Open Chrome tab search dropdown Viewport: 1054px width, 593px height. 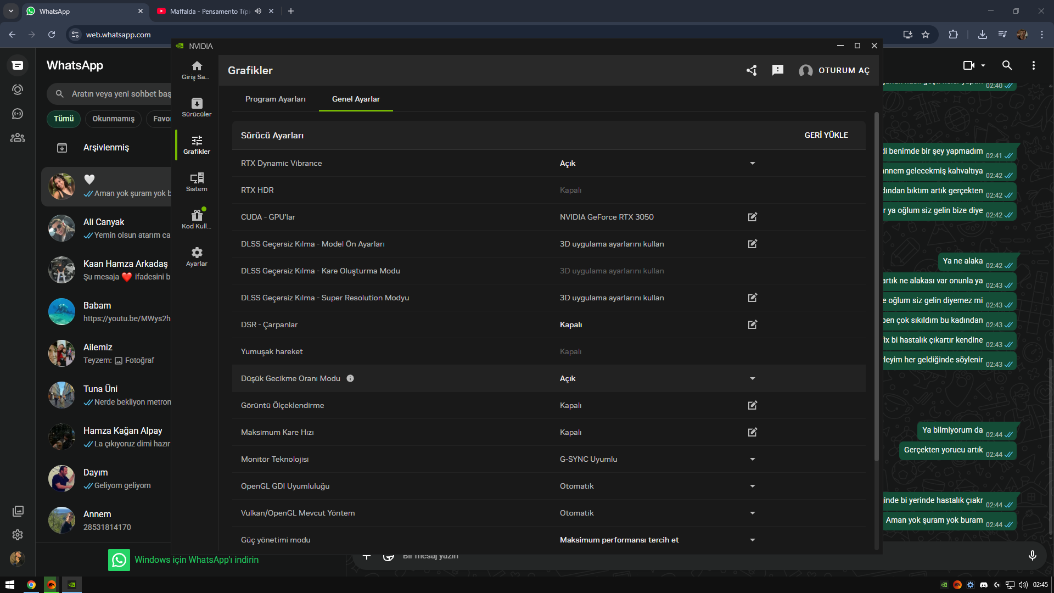(11, 11)
